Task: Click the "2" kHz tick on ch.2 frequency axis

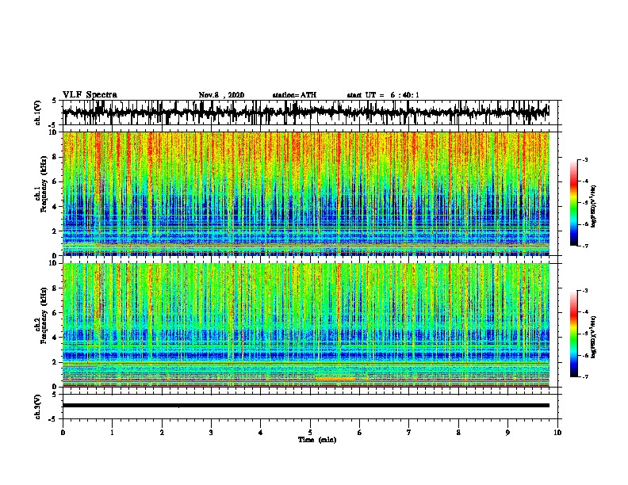Action: 56,362
